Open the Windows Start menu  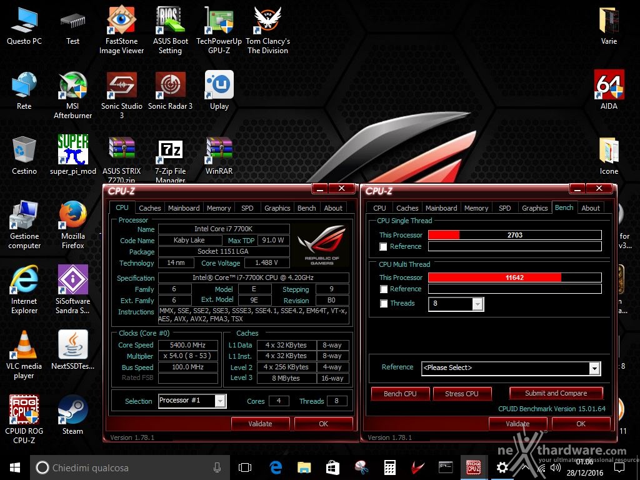pos(15,467)
